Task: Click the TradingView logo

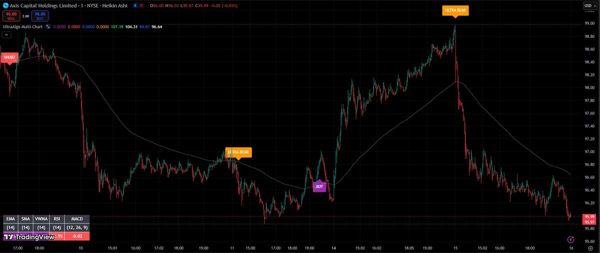Action: (29, 237)
